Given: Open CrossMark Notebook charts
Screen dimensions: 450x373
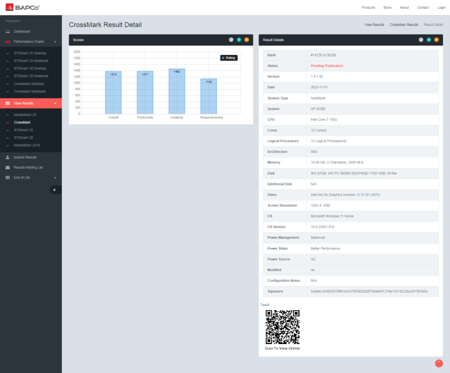Looking at the screenshot, I should (30, 92).
